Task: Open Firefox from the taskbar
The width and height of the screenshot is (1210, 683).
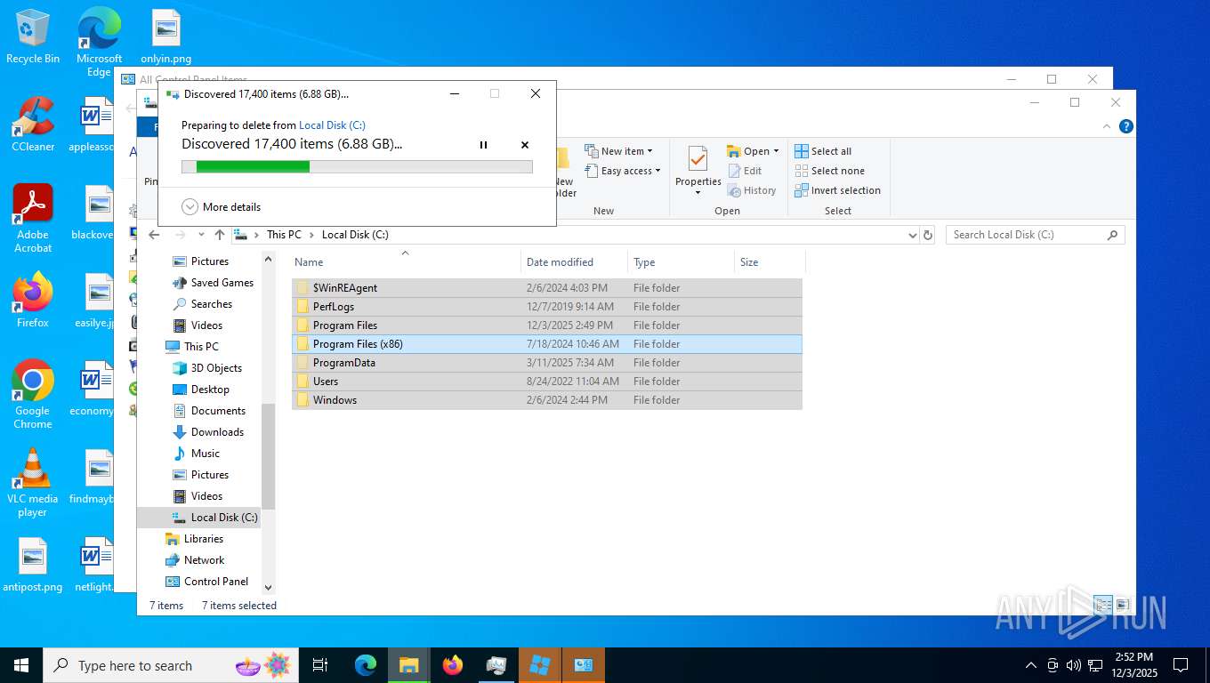Action: [x=453, y=665]
